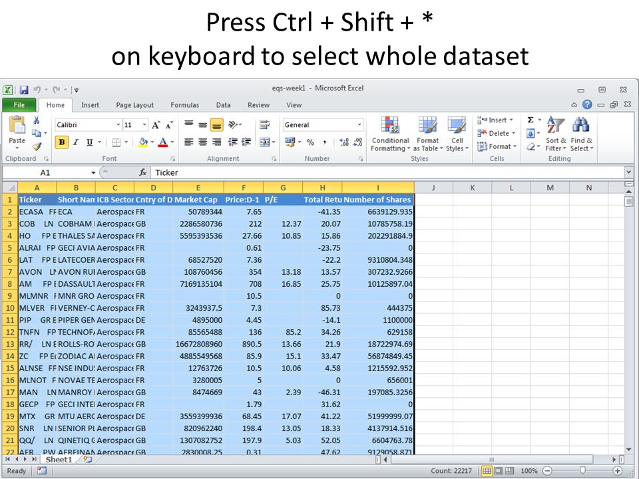Open the File tab

point(19,105)
